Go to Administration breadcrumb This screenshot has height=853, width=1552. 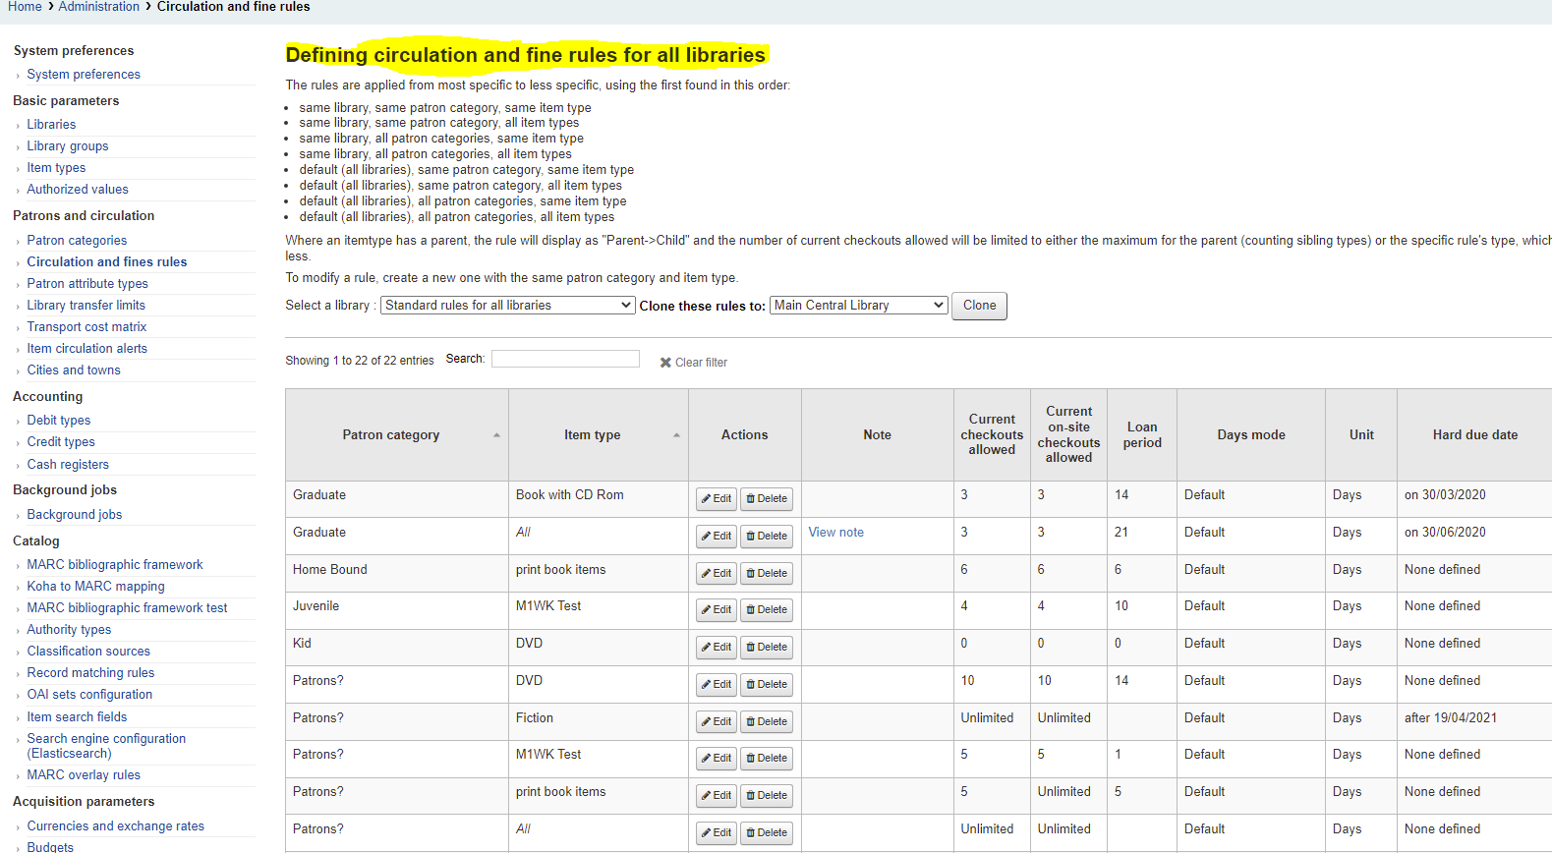click(98, 7)
